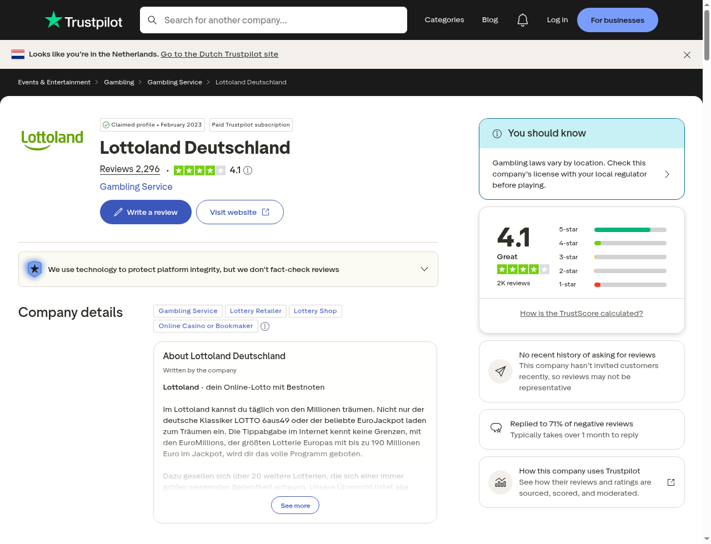The image size is (711, 544).
Task: Click the star rating under Great
Action: (x=523, y=269)
